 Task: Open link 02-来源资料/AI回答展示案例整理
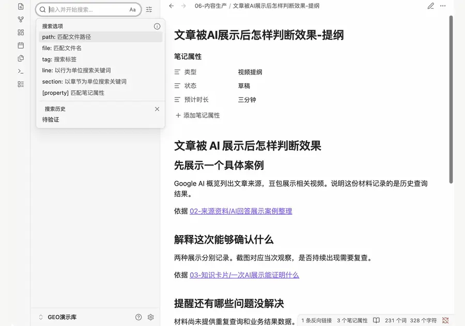pyautogui.click(x=241, y=211)
